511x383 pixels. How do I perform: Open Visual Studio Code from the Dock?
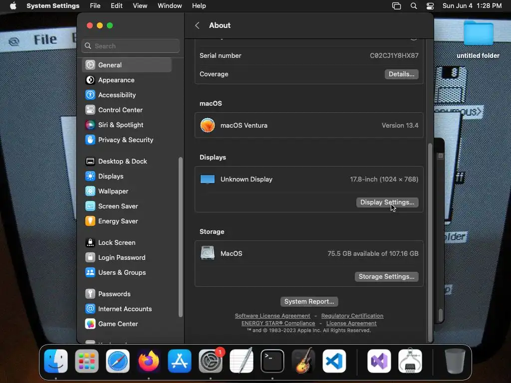point(334,361)
